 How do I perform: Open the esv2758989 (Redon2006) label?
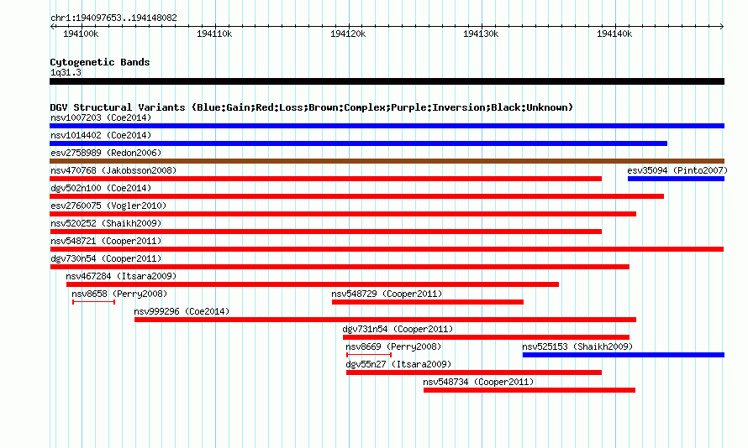106,153
